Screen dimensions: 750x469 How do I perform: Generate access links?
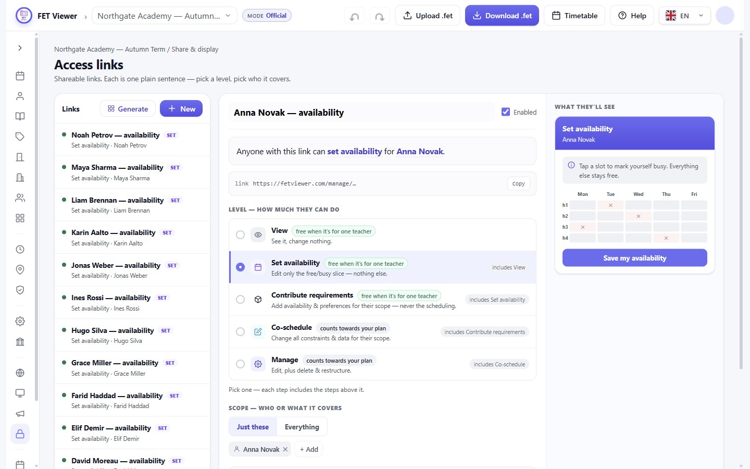[128, 109]
